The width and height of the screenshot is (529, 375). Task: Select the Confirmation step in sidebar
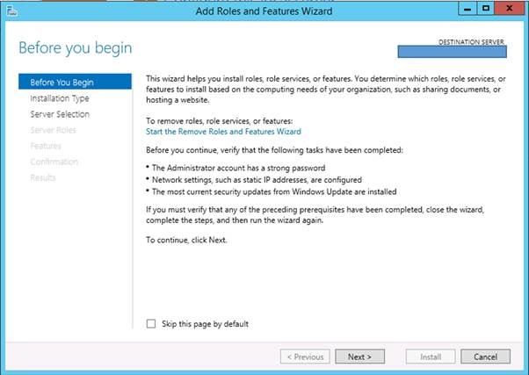tap(54, 162)
